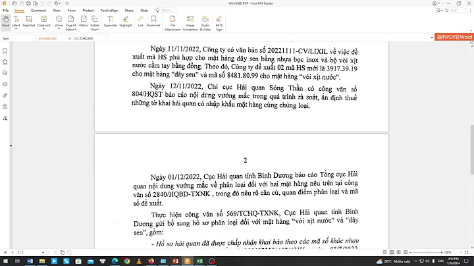The width and height of the screenshot is (474, 266).
Task: Open the SnapShot tool
Action: 29,21
